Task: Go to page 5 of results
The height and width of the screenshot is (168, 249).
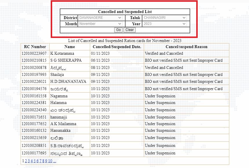Action: point(34,161)
